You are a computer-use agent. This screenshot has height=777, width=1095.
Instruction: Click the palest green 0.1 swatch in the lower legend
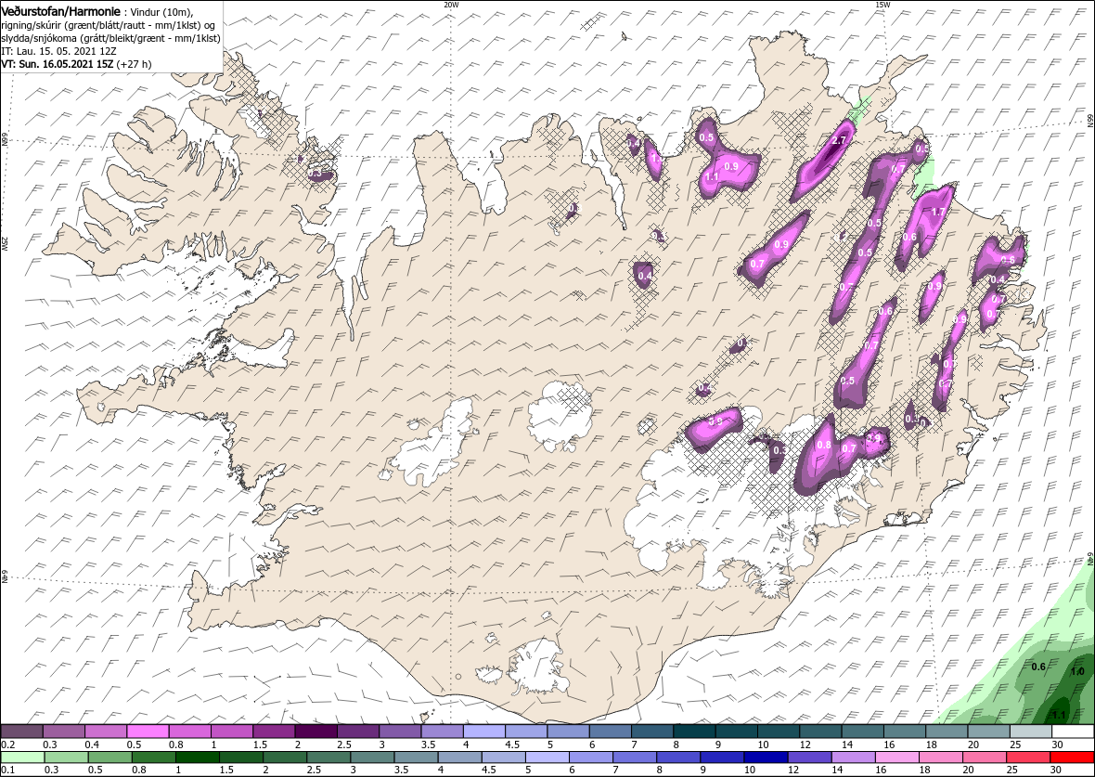click(x=21, y=758)
